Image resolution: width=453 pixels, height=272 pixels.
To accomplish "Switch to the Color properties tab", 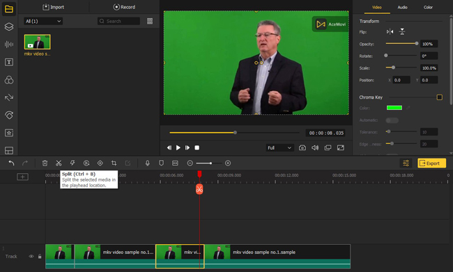I will pyautogui.click(x=428, y=7).
